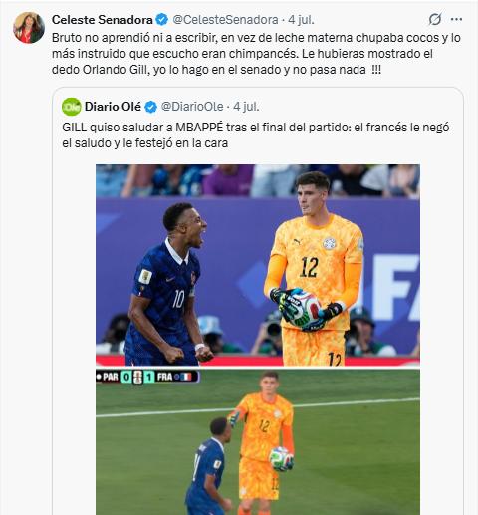Click the Grok explain icon on tweet

pos(434,20)
